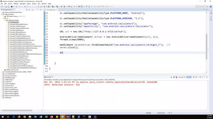Expand the JRE System Library node
Image resolution: width=213 pixels, height=119 pixels.
pos(3,16)
